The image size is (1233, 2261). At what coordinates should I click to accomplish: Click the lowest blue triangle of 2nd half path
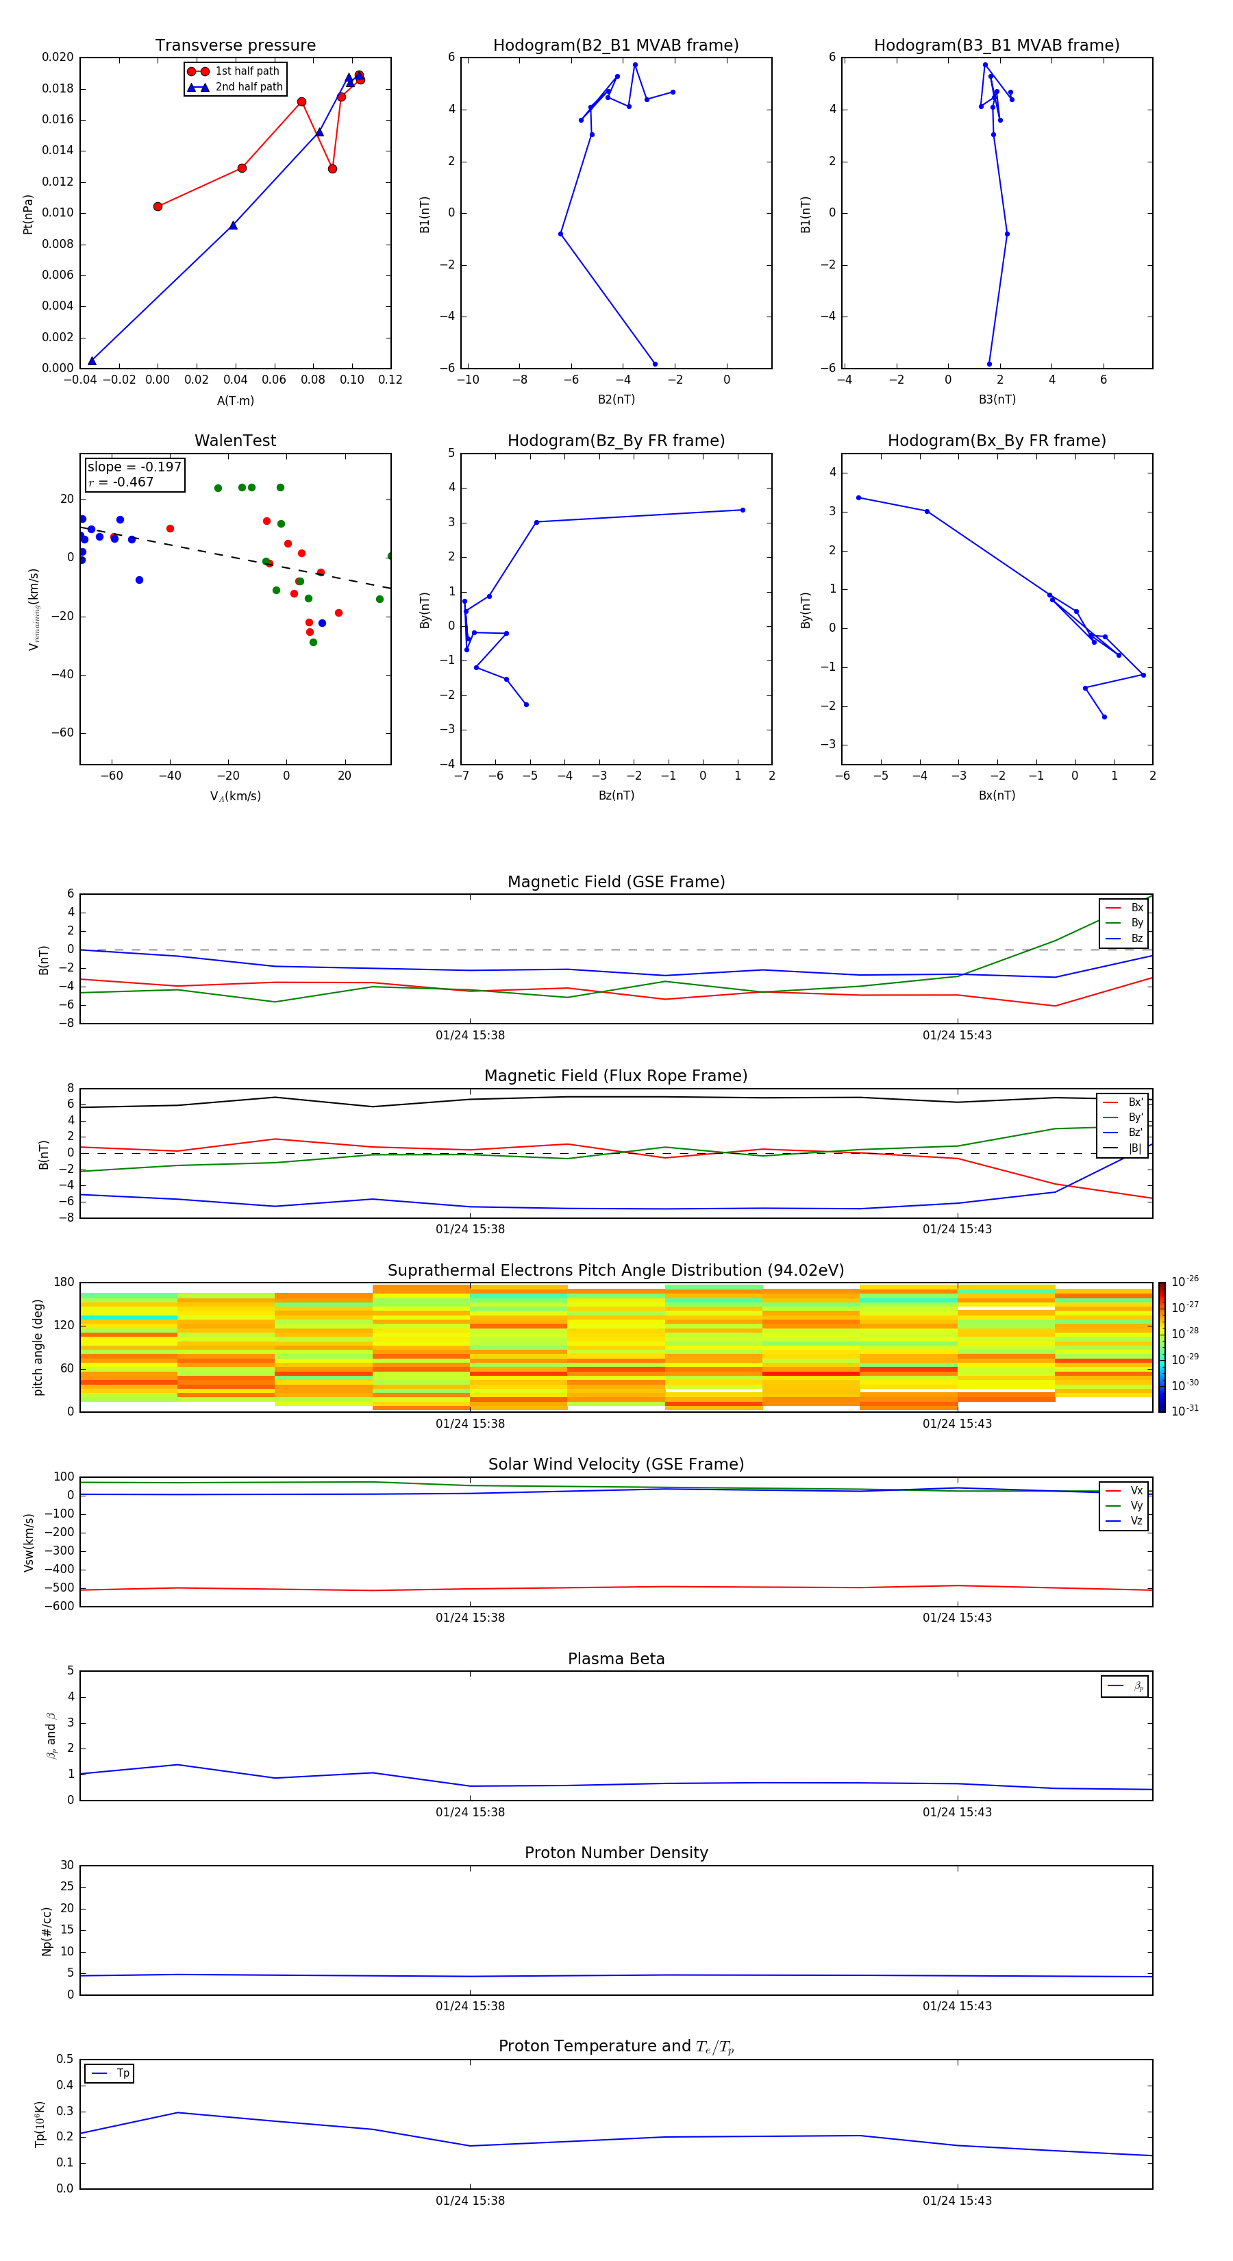[x=92, y=361]
